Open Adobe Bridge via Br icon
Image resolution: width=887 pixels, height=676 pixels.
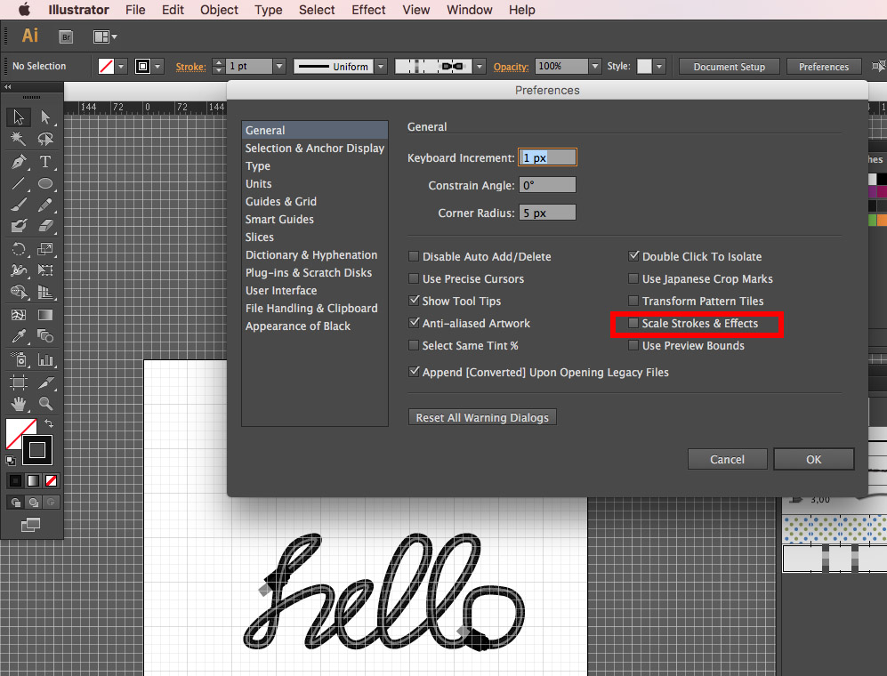point(66,36)
